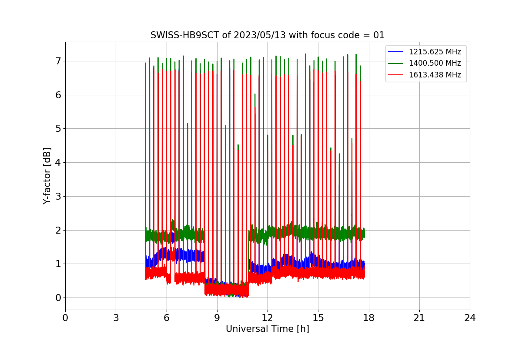Viewport: 522px width, 348px height.
Task: Click y-axis tick label 4
Action: 58,162
